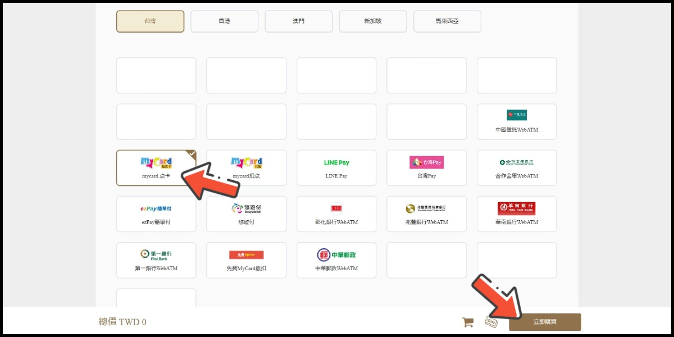Viewport: 674px width, 337px height.
Task: Pick 免費MyCard抵扣 payment option
Action: [247, 260]
